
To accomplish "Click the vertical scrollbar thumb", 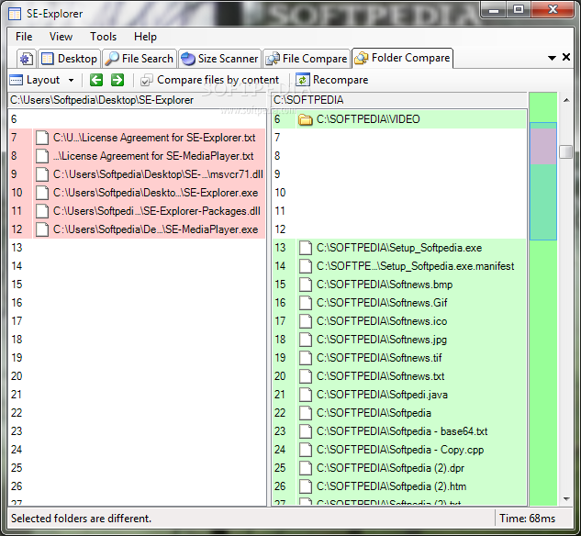I will 565,151.
